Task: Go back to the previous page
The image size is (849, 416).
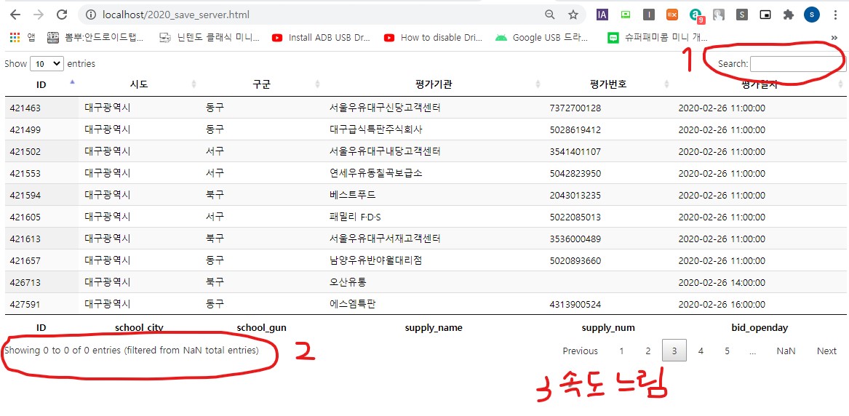Action: click(x=15, y=15)
